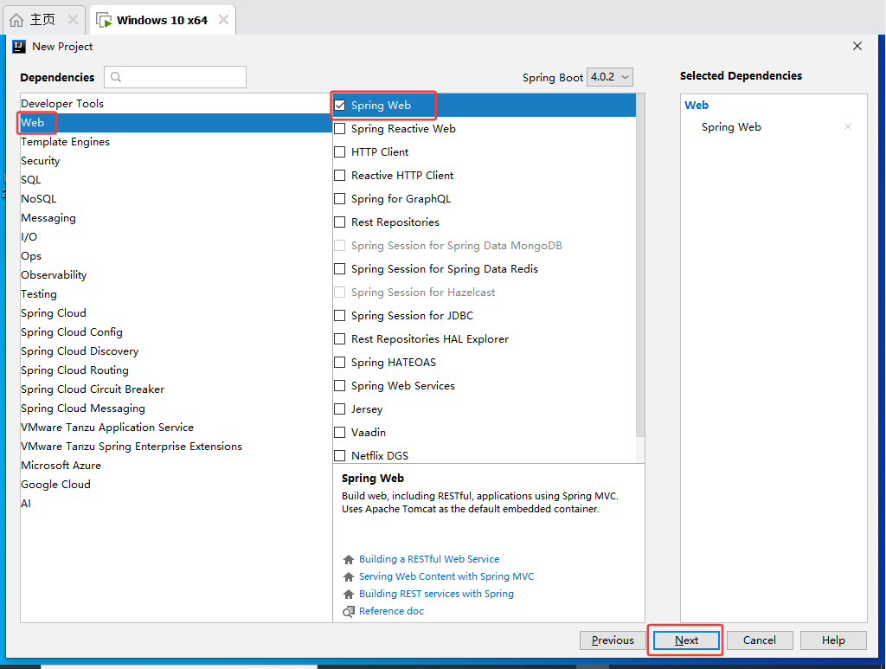Open the Spring Boot version dropdown
Image resolution: width=886 pixels, height=669 pixels.
click(610, 77)
